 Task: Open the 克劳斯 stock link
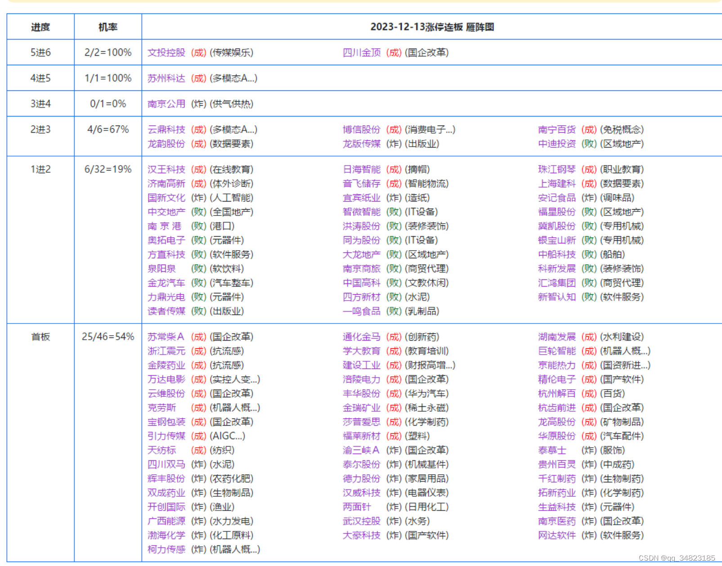pos(162,408)
